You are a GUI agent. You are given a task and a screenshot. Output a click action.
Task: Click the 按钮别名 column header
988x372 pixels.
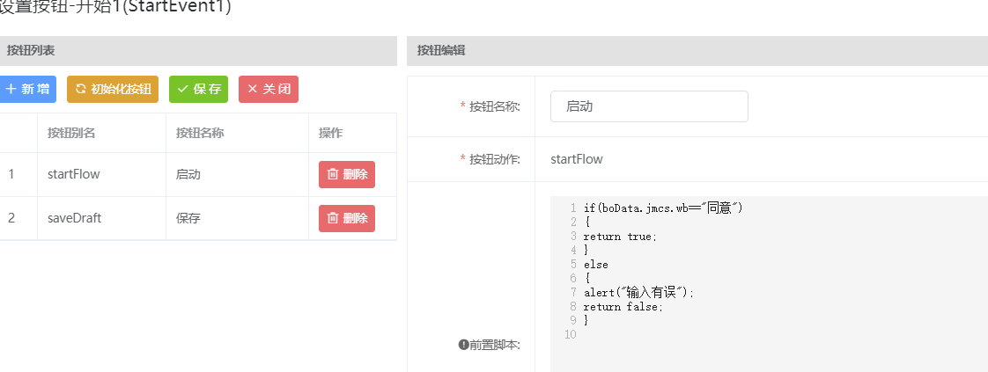click(x=71, y=133)
